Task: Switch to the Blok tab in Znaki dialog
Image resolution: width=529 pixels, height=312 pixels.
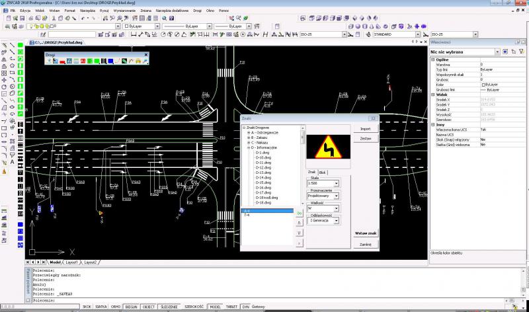Action: click(323, 173)
